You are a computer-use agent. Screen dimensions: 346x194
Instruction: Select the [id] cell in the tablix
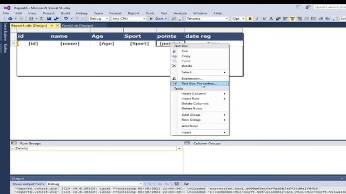[x=34, y=44]
